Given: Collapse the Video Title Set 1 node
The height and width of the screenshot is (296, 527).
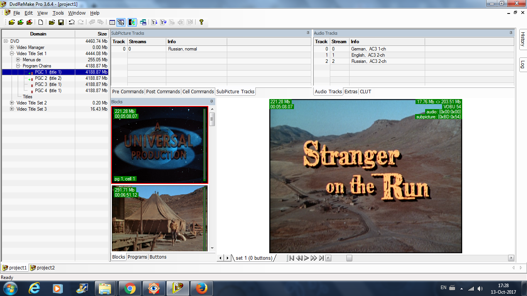Looking at the screenshot, I should coord(12,54).
